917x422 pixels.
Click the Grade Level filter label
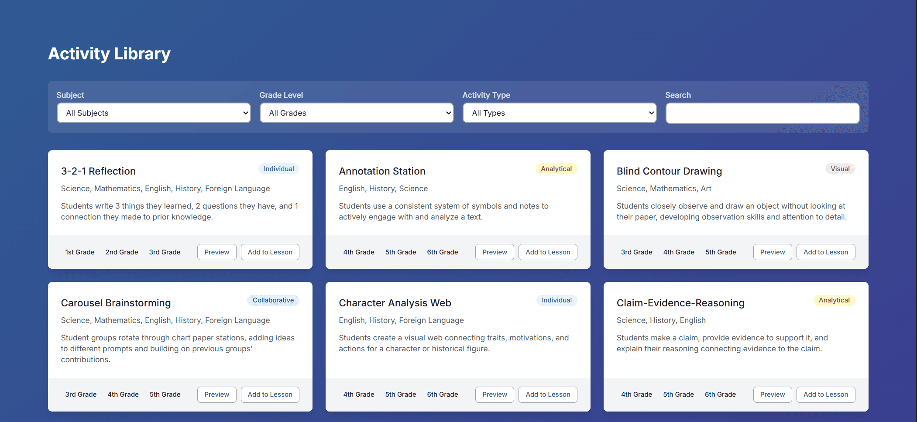(x=281, y=95)
